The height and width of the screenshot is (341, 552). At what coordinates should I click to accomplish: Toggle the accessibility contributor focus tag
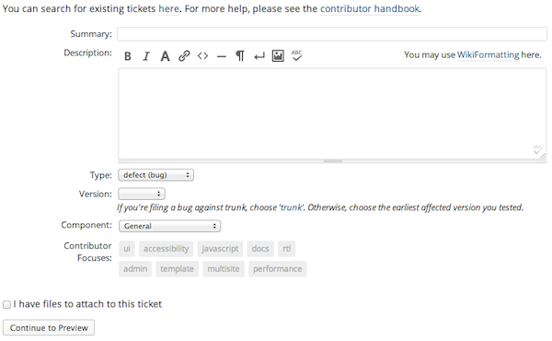167,249
